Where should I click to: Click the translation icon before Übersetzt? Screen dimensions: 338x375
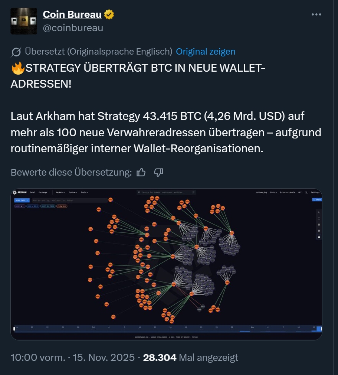click(x=16, y=52)
